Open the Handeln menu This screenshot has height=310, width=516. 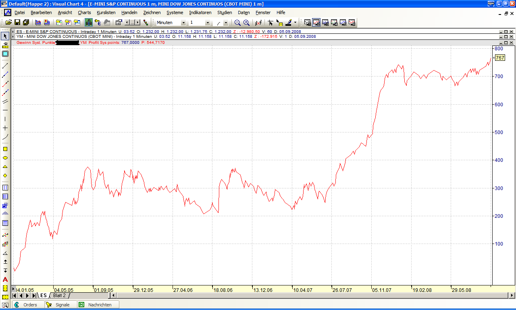129,12
